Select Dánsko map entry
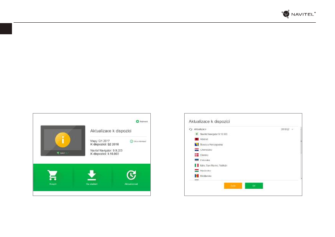This screenshot has width=335, height=237. [201, 155]
